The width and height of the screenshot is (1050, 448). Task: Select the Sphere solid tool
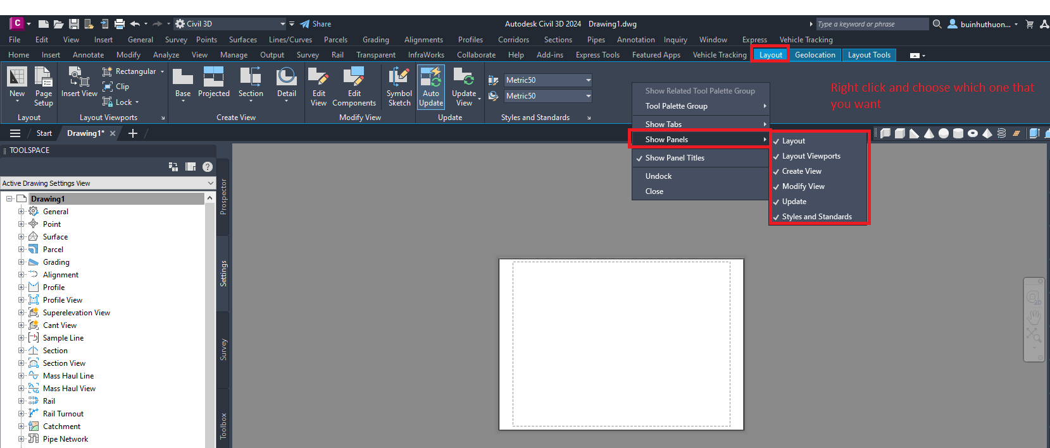click(x=944, y=133)
